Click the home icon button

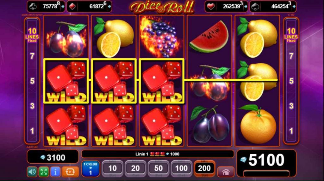[226, 172]
